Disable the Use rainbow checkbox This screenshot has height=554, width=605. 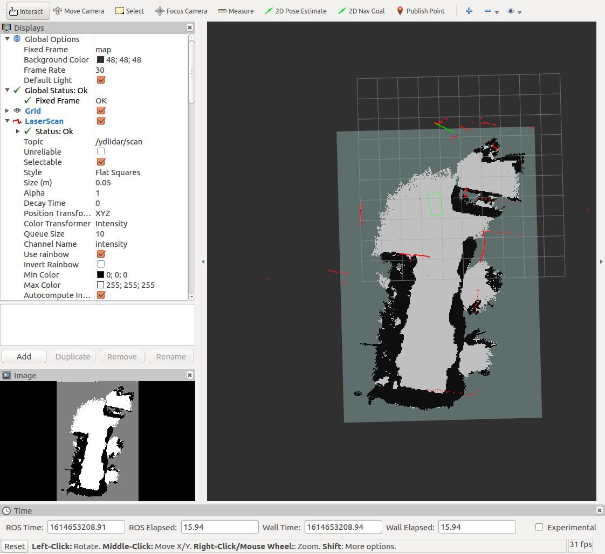101,254
